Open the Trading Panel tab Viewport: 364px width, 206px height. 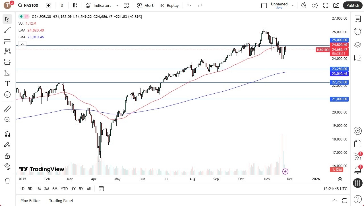click(61, 201)
